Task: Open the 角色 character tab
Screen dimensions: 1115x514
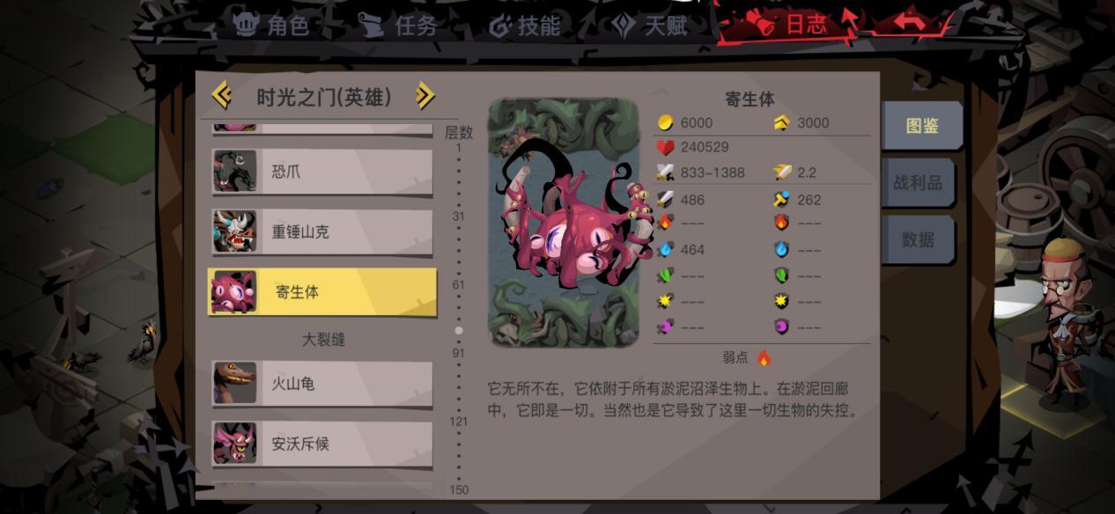Action: [272, 25]
